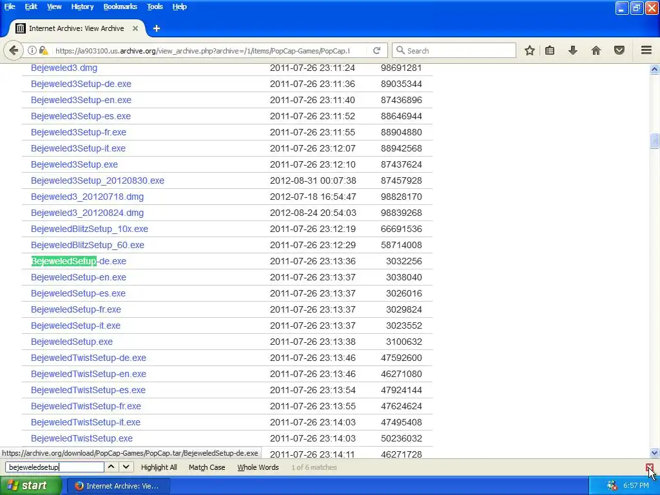
Task: Click date 2011-07-26 23:12:29
Action: [313, 245]
